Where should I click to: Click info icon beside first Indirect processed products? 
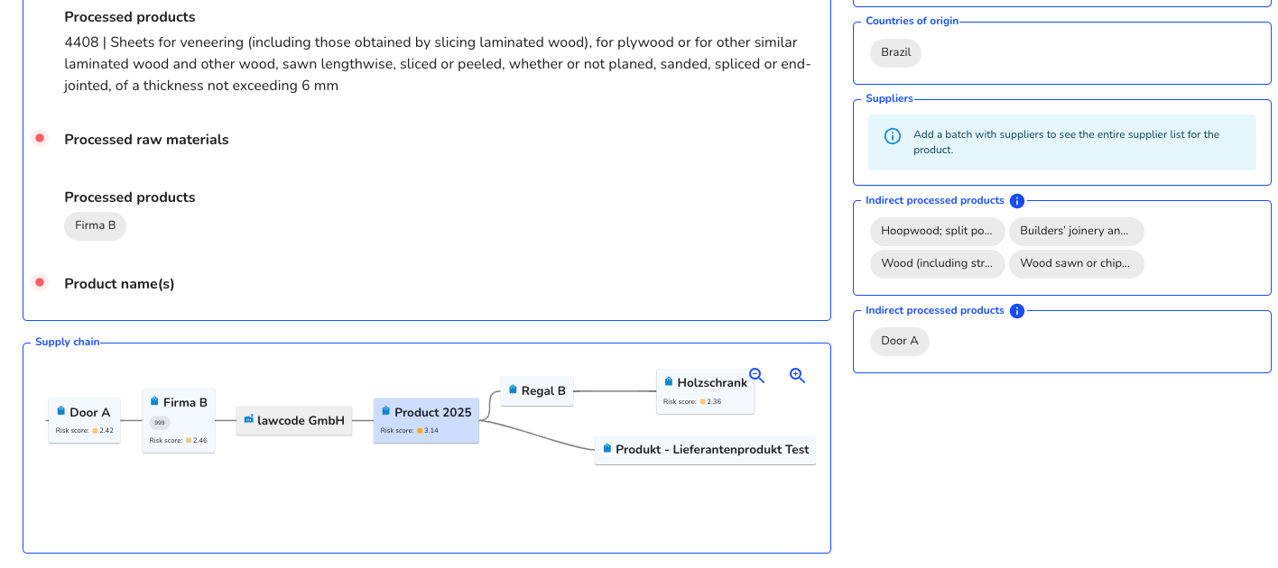click(1017, 201)
